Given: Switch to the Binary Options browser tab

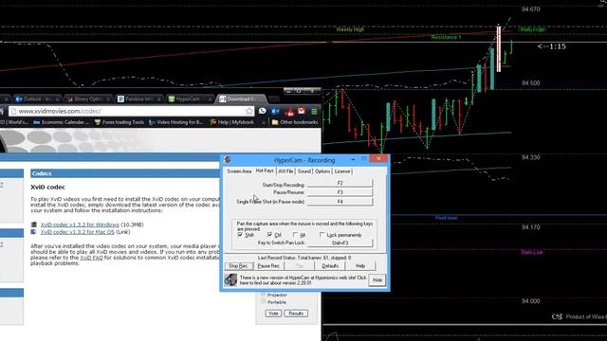Looking at the screenshot, I should pos(88,99).
